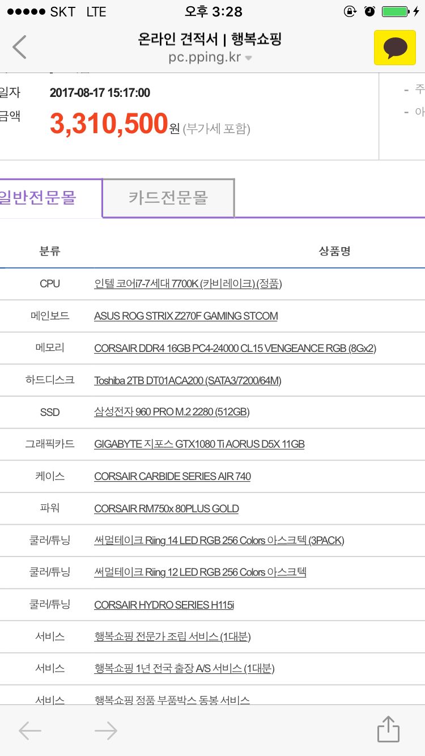This screenshot has height=756, width=425.
Task: Open the yellow KakaoTalk chat icon
Action: [x=394, y=48]
